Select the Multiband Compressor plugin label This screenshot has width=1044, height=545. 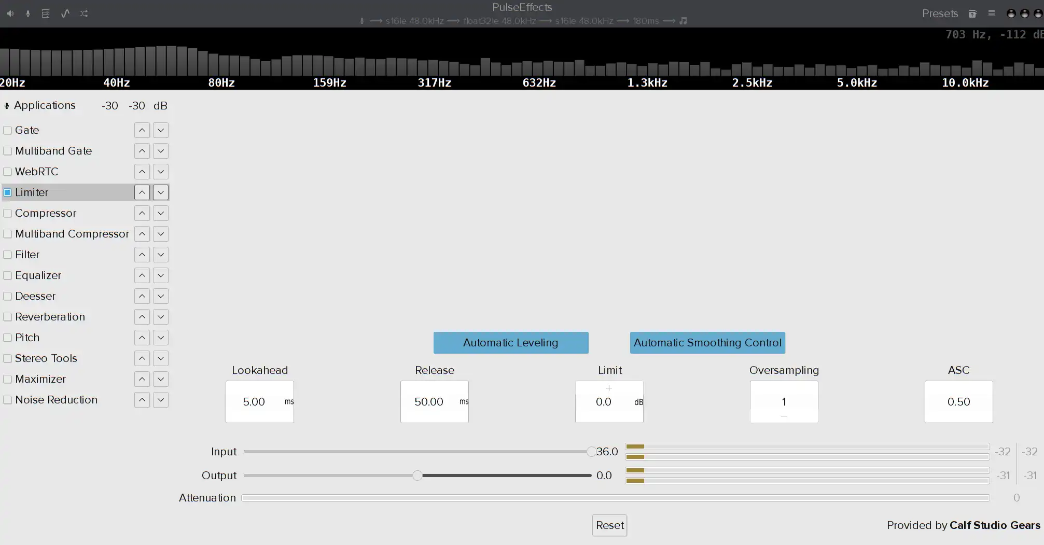(x=72, y=234)
